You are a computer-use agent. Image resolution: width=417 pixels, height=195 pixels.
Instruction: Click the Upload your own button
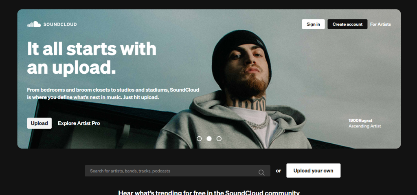coord(313,171)
